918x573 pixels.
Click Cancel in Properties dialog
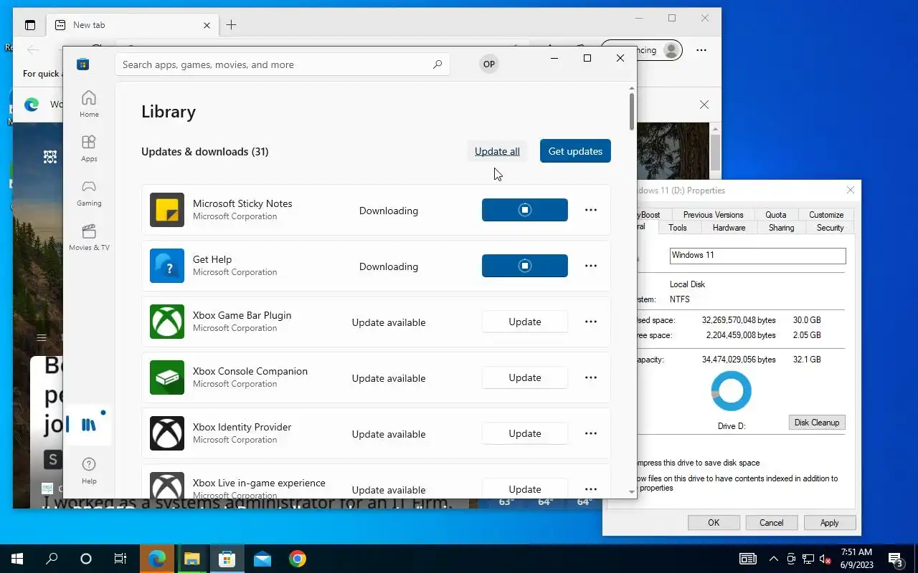772,523
